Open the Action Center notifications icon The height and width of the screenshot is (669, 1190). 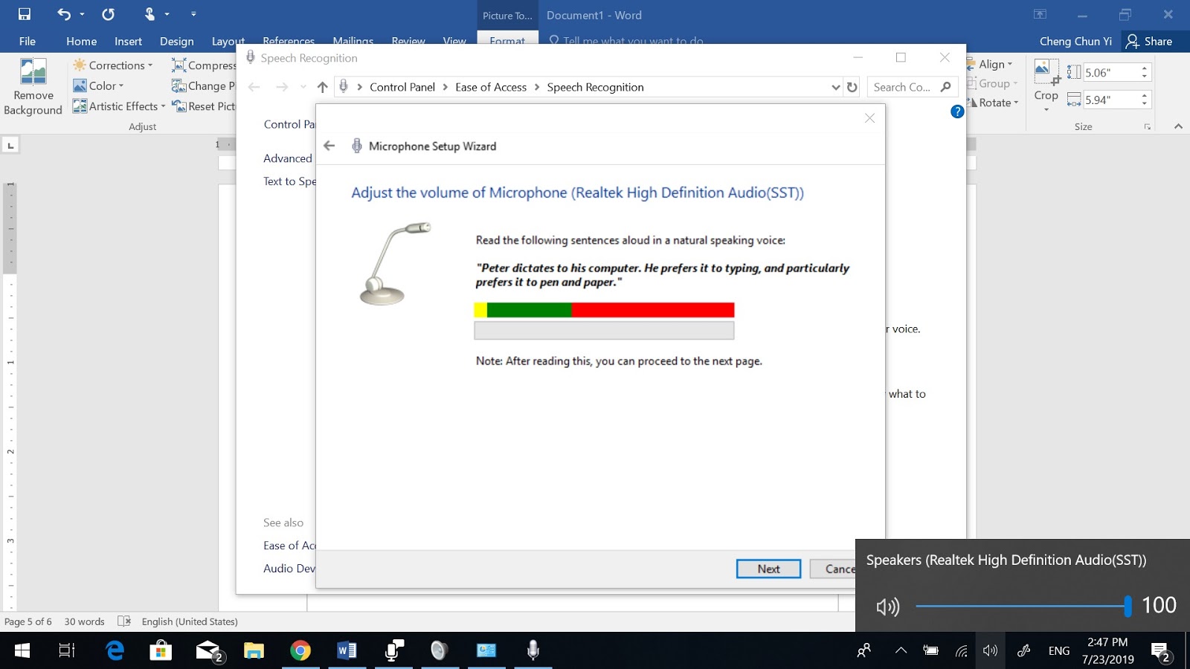pyautogui.click(x=1160, y=651)
